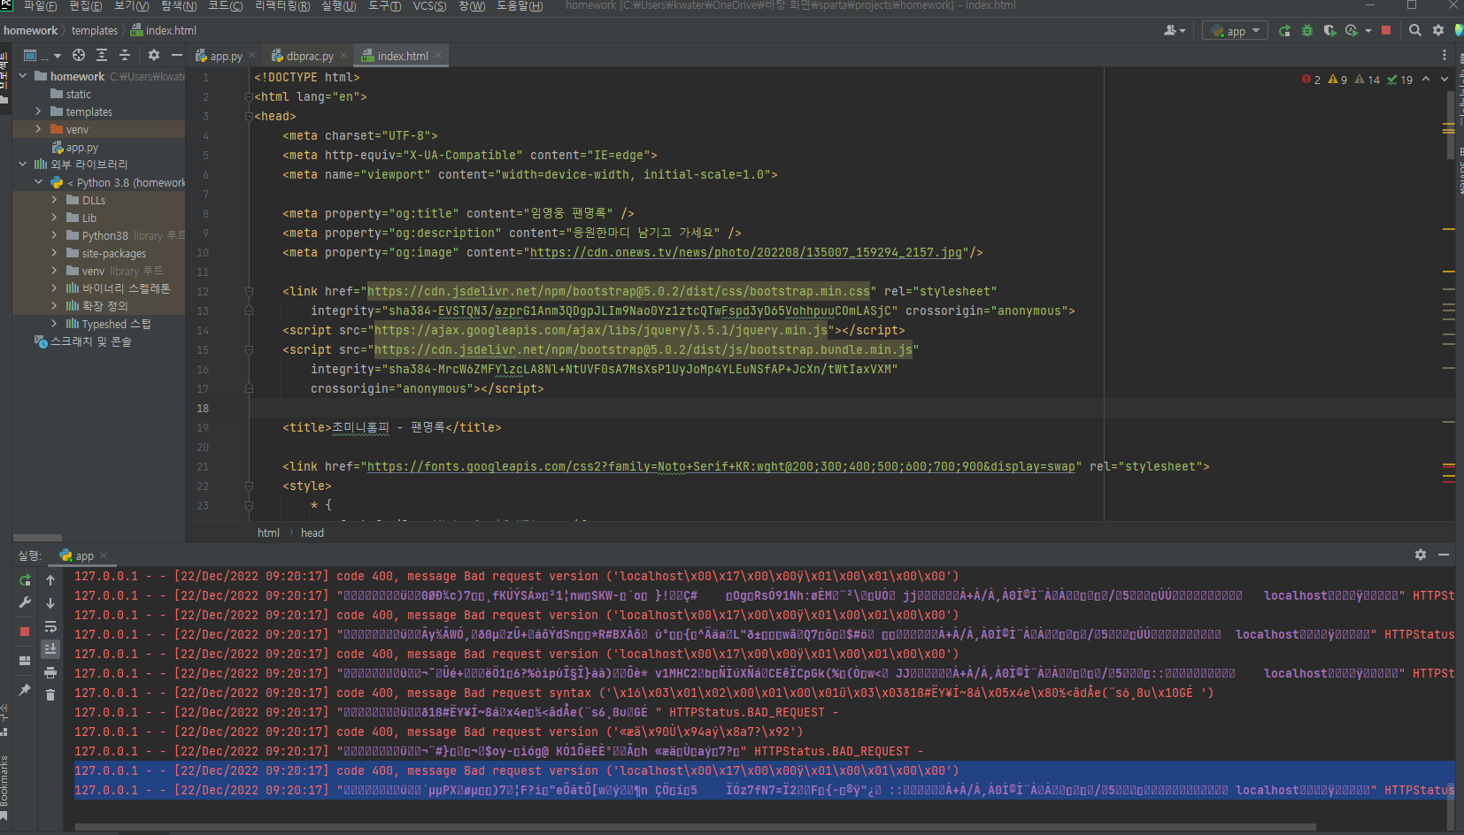The image size is (1464, 835).
Task: Expand the DLLs folder
Action: point(54,200)
